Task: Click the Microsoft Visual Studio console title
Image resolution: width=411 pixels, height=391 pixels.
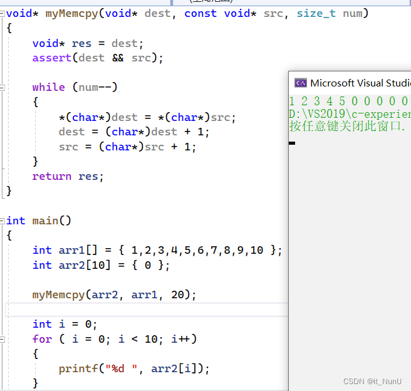Action: pyautogui.click(x=360, y=83)
